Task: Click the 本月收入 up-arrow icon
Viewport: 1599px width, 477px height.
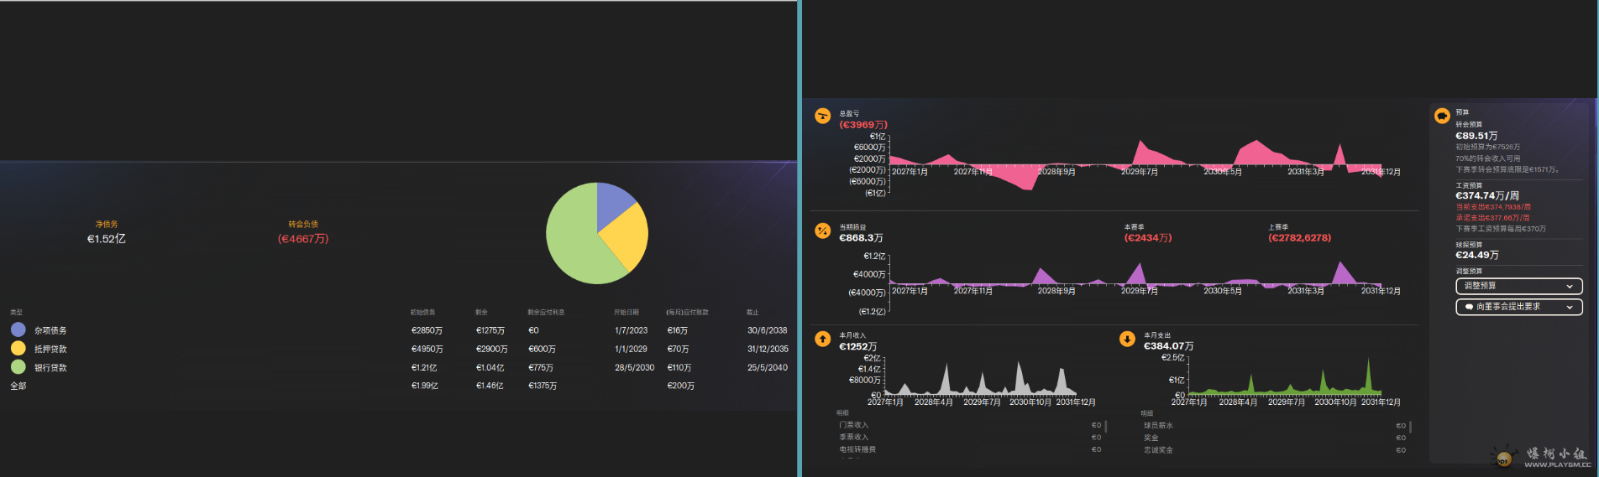Action: (822, 339)
